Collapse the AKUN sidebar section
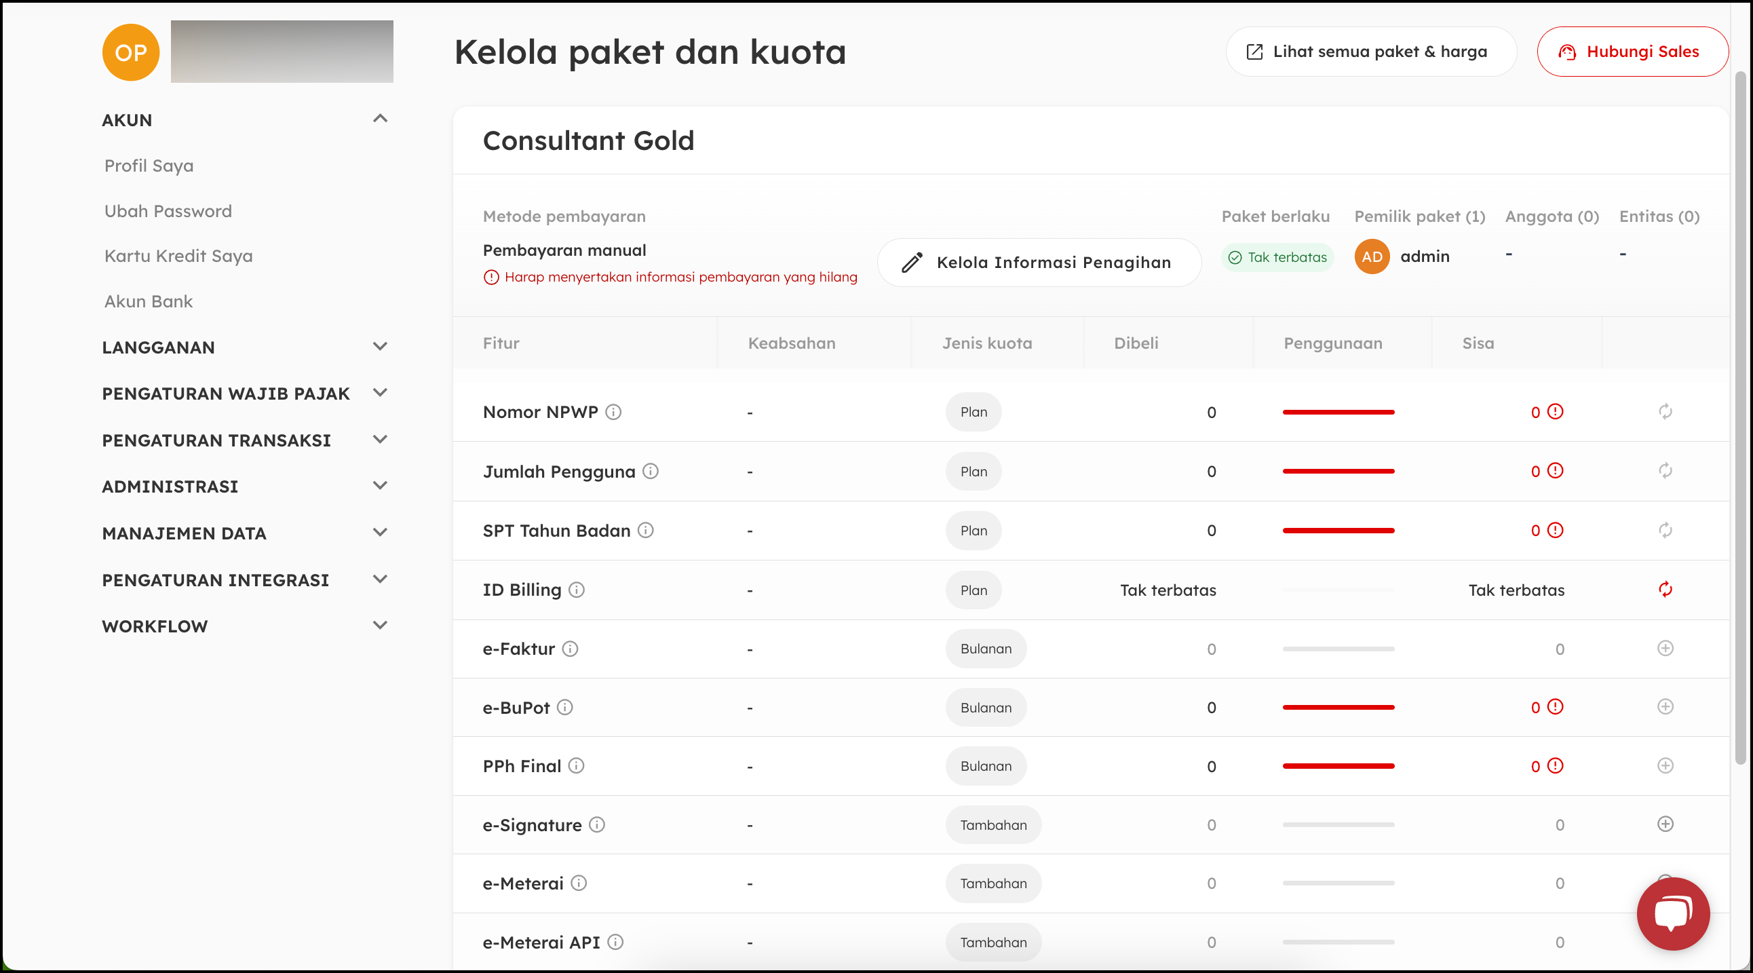 click(380, 119)
